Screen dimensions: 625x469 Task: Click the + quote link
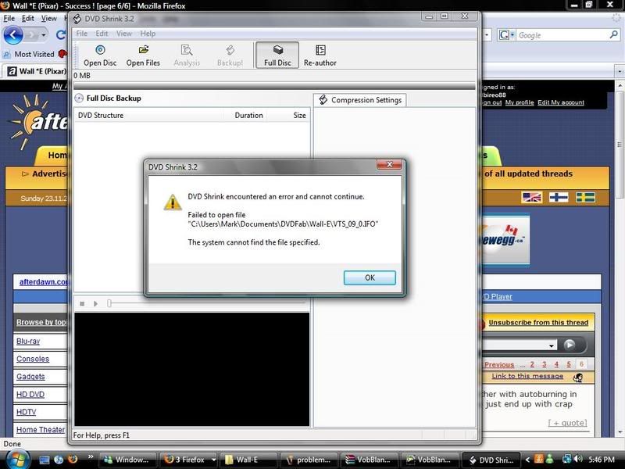(x=568, y=423)
